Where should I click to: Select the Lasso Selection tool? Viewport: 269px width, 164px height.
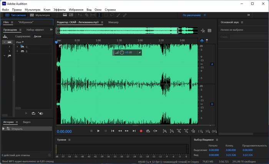pos(112,15)
